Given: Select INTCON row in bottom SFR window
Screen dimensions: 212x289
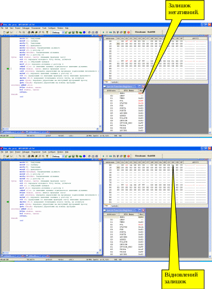Looking at the screenshot, I should (124, 244).
